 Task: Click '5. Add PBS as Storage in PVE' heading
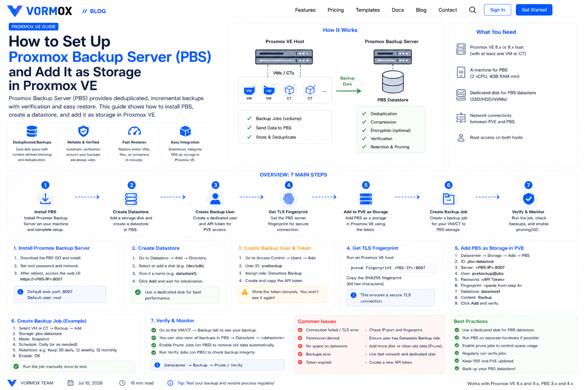489,248
